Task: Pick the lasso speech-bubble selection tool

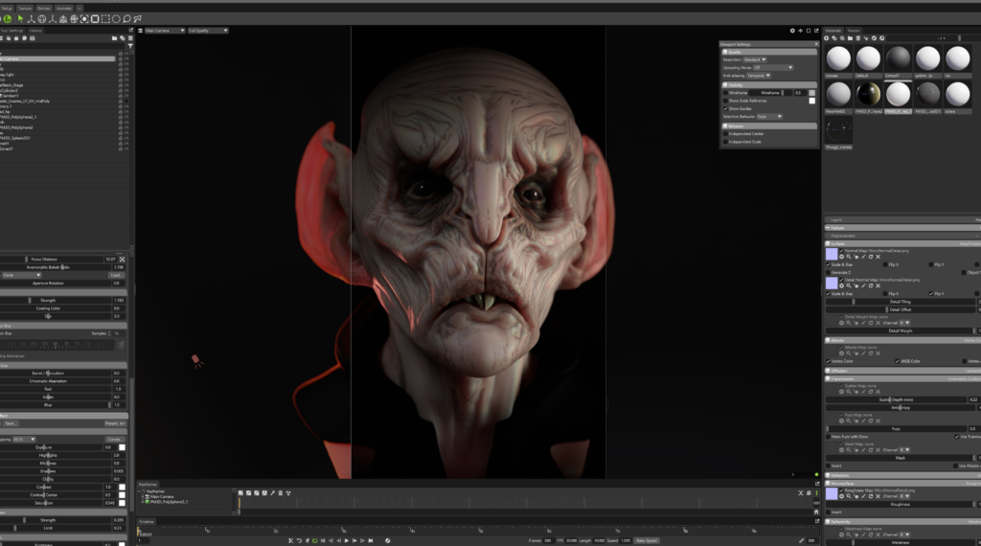Action: point(126,19)
